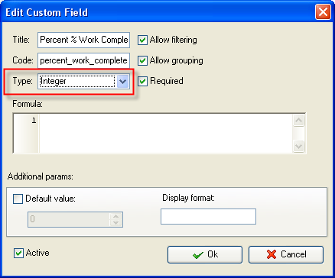This screenshot has height=278, width=335.
Task: Enable the Default value checkbox
Action: click(18, 199)
